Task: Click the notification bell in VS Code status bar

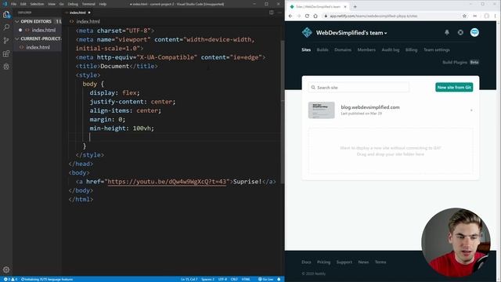Action: (279, 279)
